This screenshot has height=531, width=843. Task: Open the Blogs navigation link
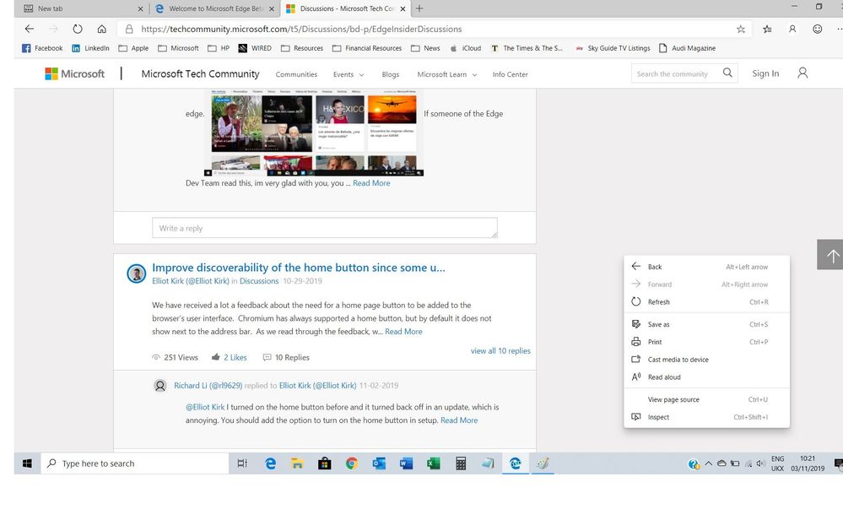pos(391,74)
